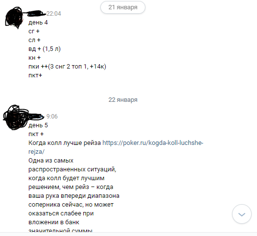Click the "21 января" date pill
The image size is (257, 236).
(x=123, y=7)
